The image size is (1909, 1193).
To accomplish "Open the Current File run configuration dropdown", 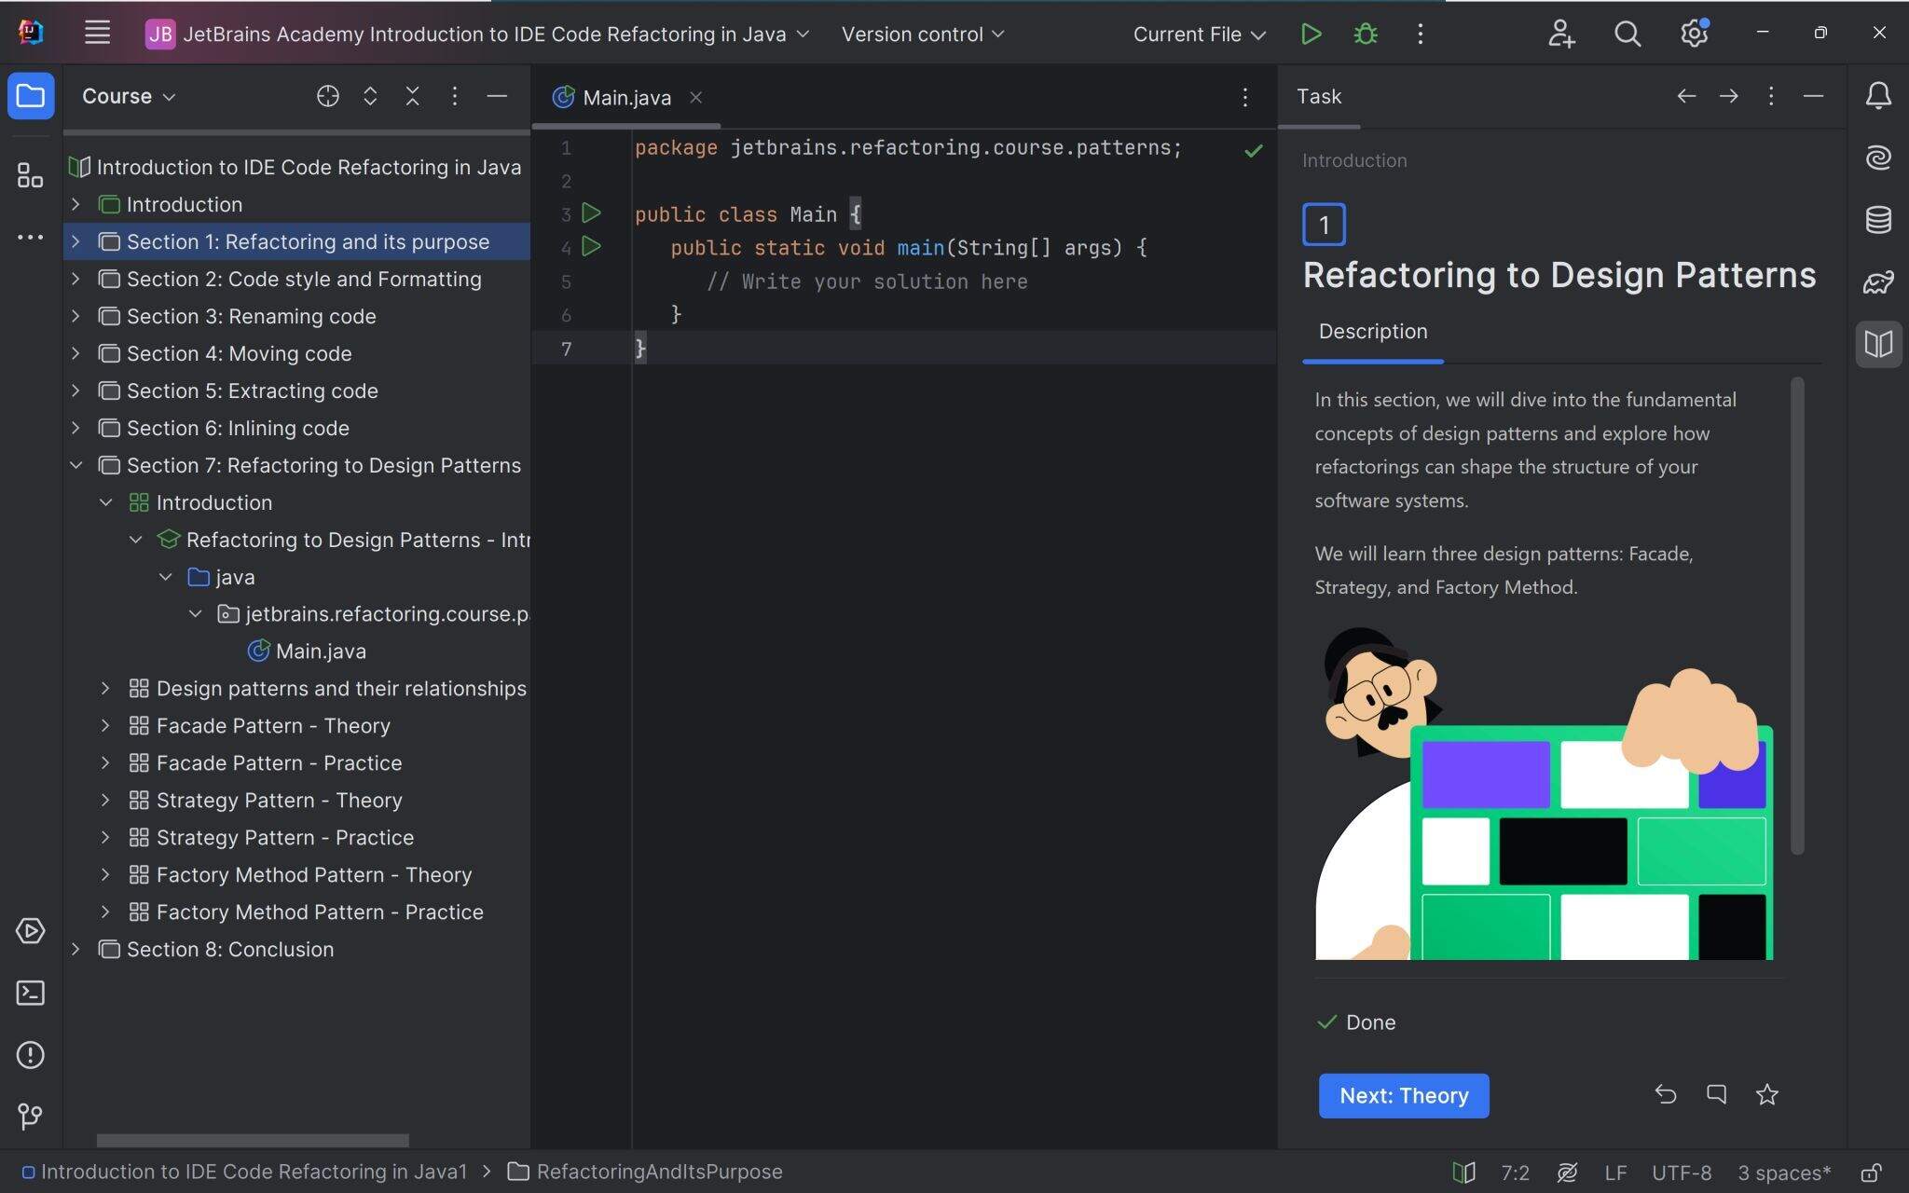I will tap(1199, 34).
